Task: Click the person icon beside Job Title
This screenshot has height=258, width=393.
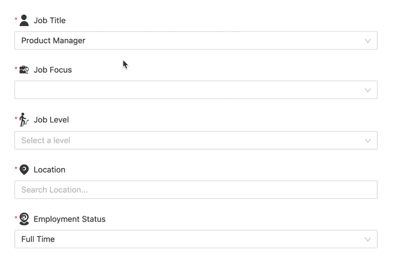Action: point(24,21)
